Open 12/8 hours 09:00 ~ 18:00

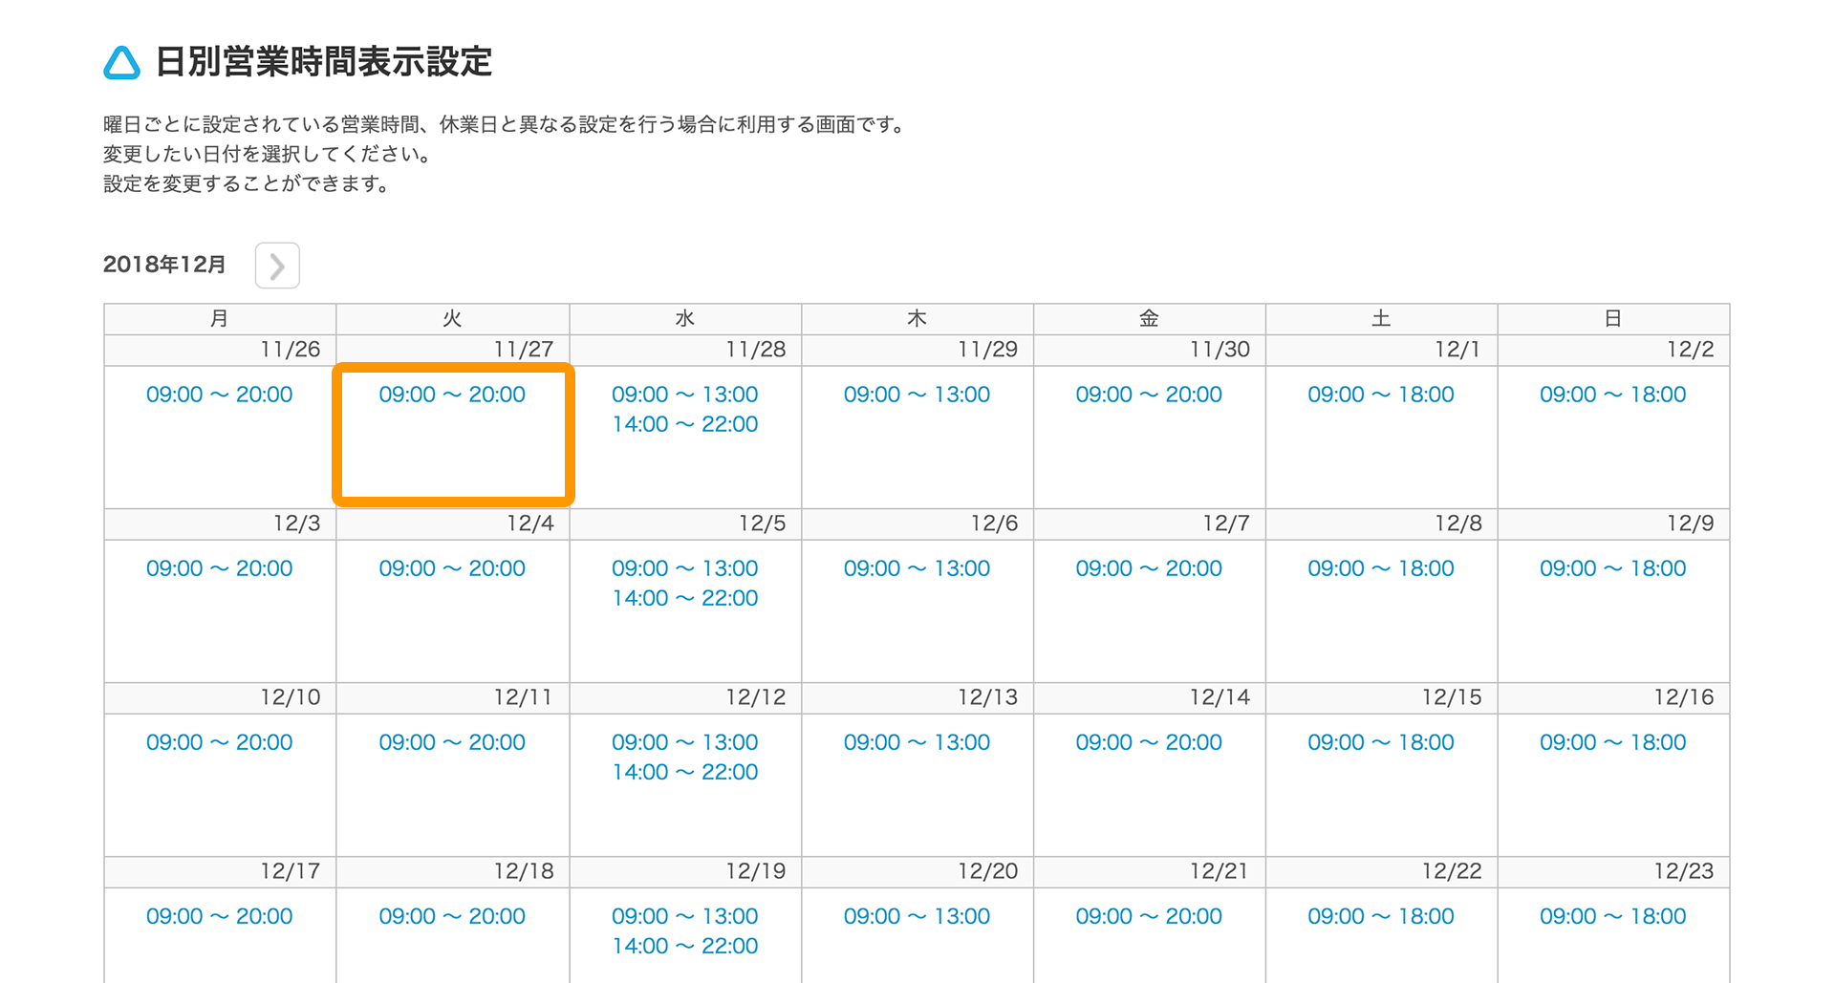(1381, 568)
